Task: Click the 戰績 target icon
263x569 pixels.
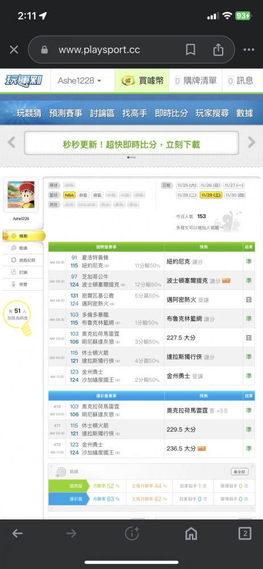Action: [61, 472]
